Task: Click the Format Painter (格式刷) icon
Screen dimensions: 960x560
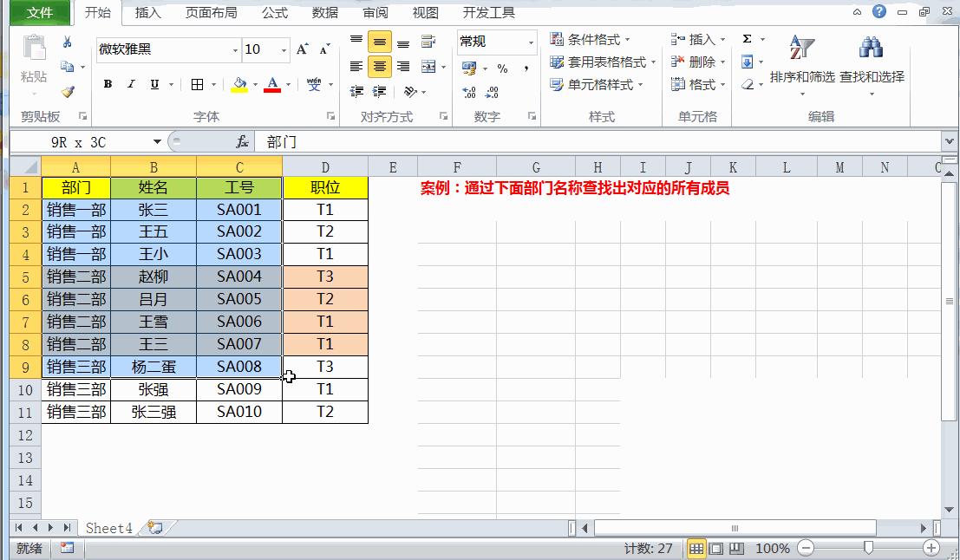Action: click(x=66, y=90)
